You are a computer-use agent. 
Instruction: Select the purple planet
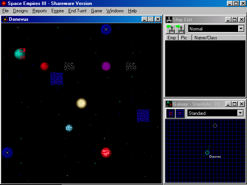pyautogui.click(x=106, y=66)
